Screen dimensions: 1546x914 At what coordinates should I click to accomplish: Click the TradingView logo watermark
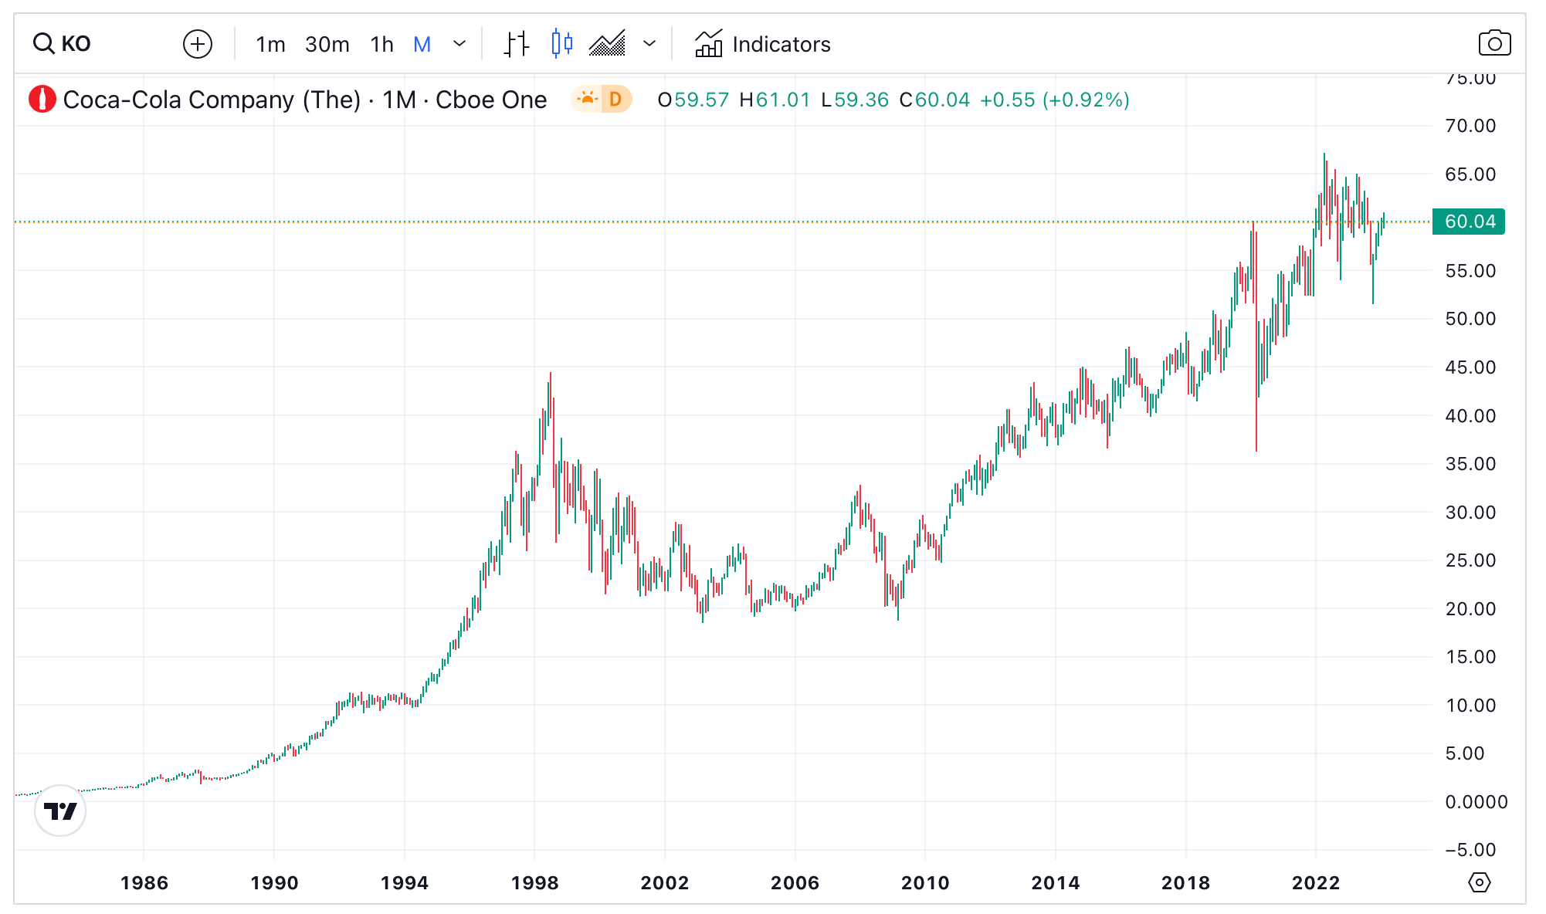[x=60, y=811]
